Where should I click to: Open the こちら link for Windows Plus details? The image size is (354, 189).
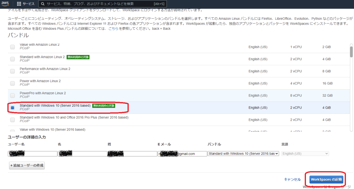click(x=113, y=28)
